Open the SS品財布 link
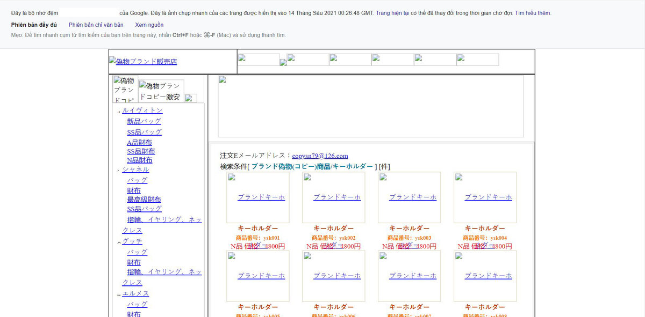The width and height of the screenshot is (645, 317). (x=141, y=151)
